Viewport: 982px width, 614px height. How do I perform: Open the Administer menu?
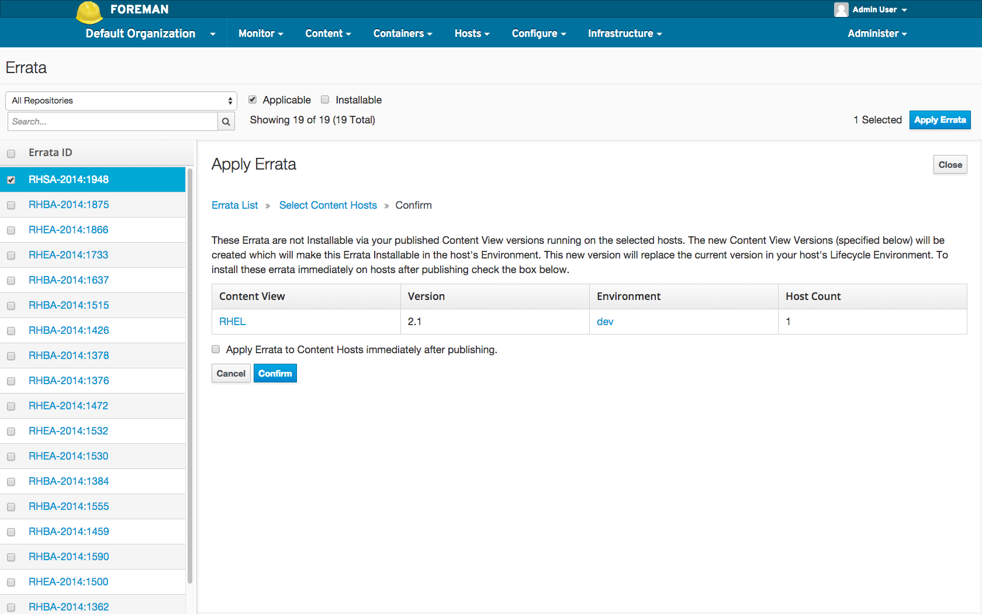[877, 33]
